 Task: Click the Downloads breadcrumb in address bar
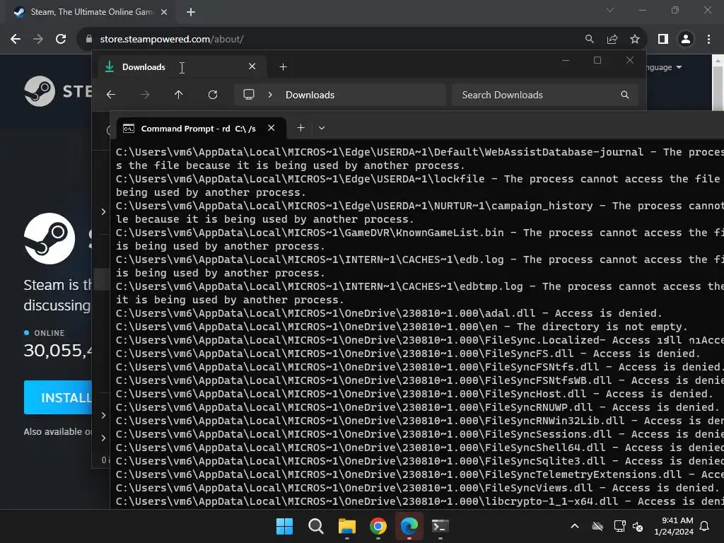310,95
